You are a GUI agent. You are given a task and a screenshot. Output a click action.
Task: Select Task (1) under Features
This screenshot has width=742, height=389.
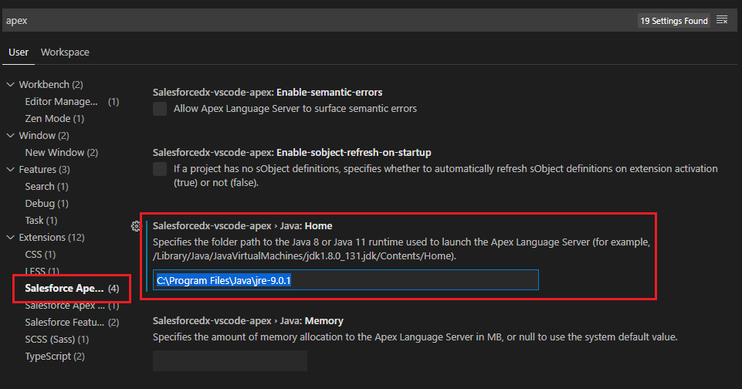point(41,221)
